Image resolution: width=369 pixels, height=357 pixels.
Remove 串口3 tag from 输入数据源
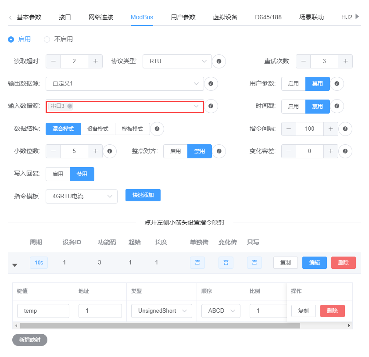coord(70,106)
